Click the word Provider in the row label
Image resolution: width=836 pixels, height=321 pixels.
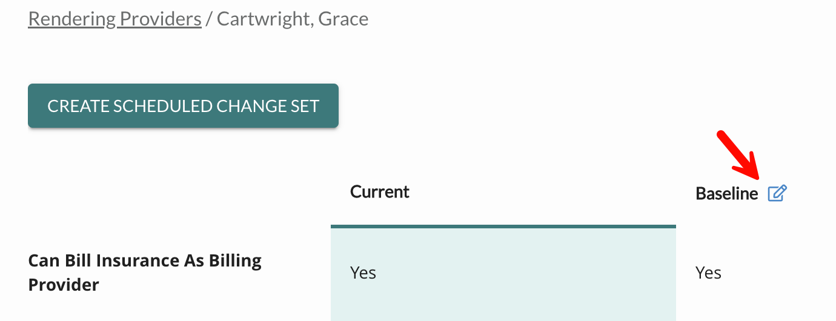tap(64, 285)
